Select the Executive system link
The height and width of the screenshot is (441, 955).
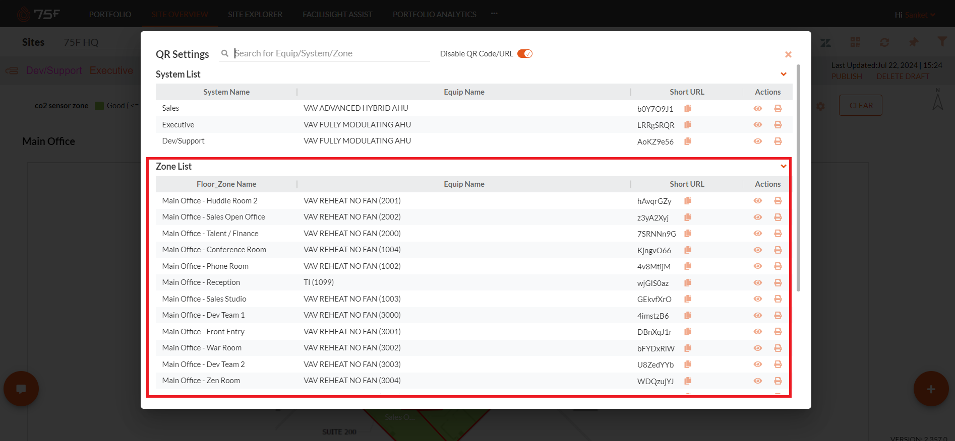[111, 70]
